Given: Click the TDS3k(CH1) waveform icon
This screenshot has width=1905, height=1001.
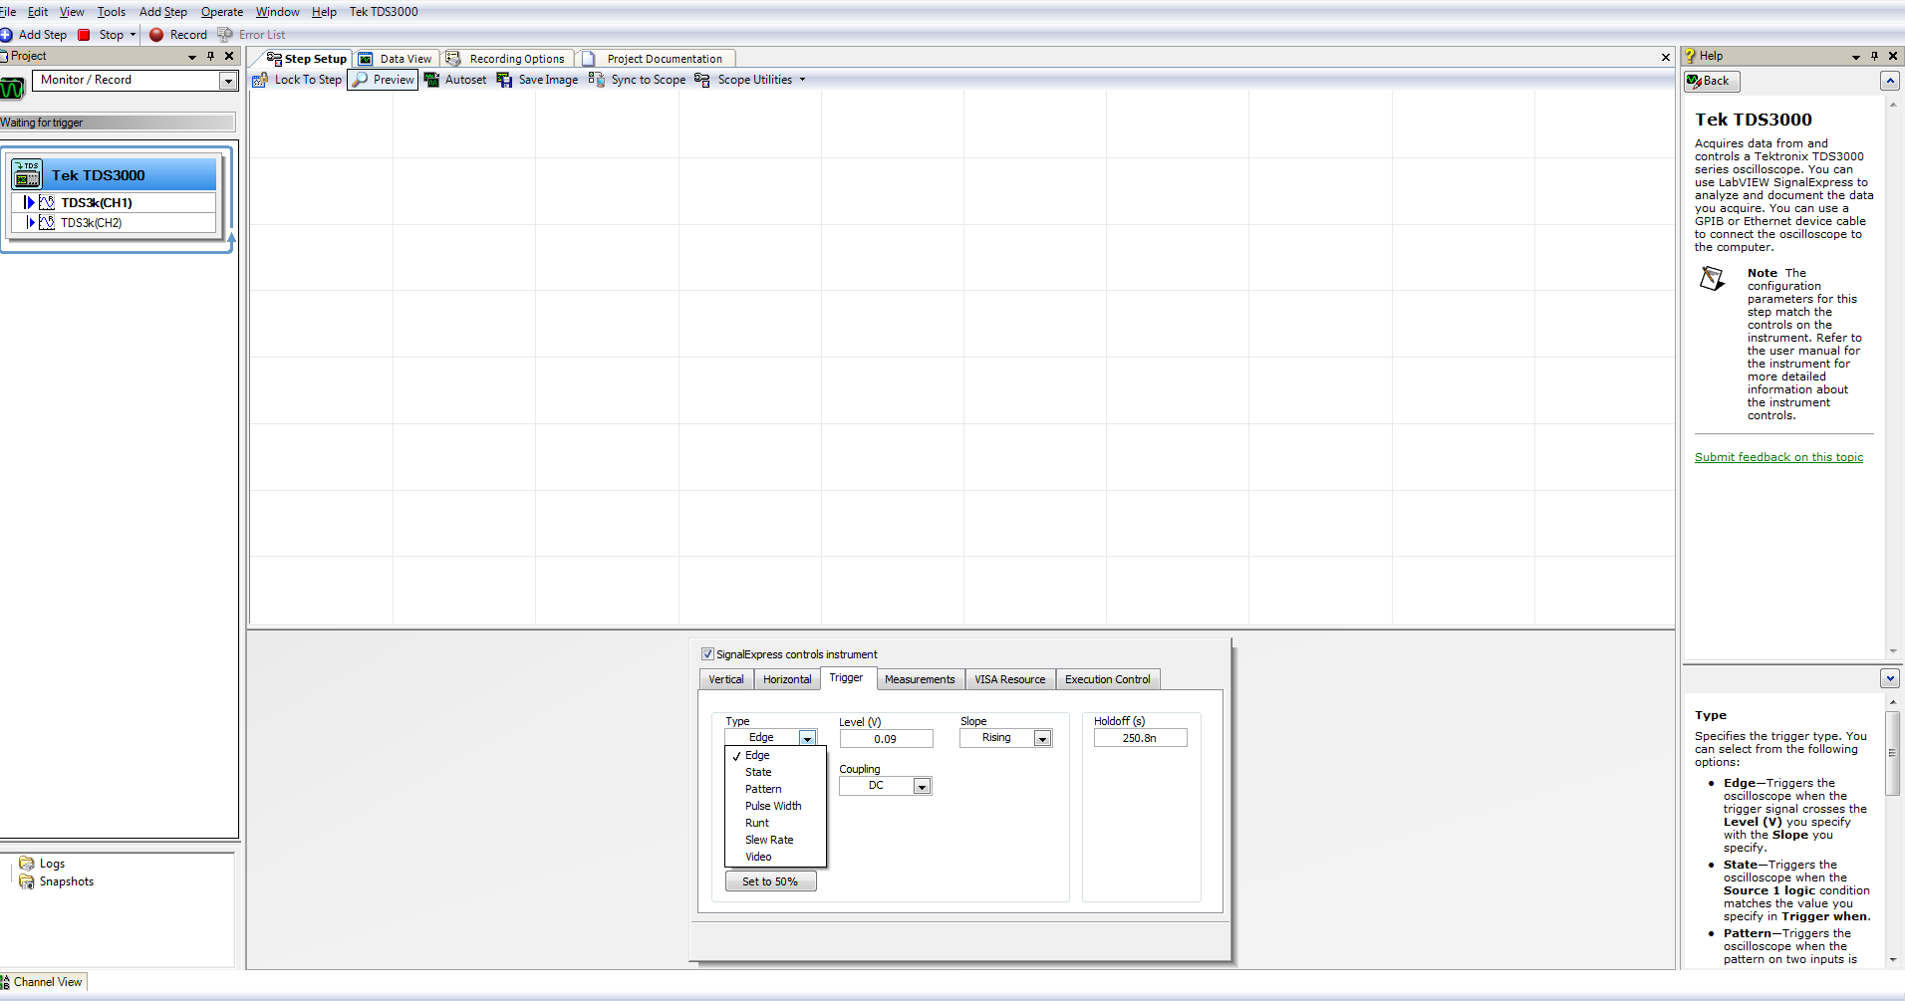Looking at the screenshot, I should point(47,202).
